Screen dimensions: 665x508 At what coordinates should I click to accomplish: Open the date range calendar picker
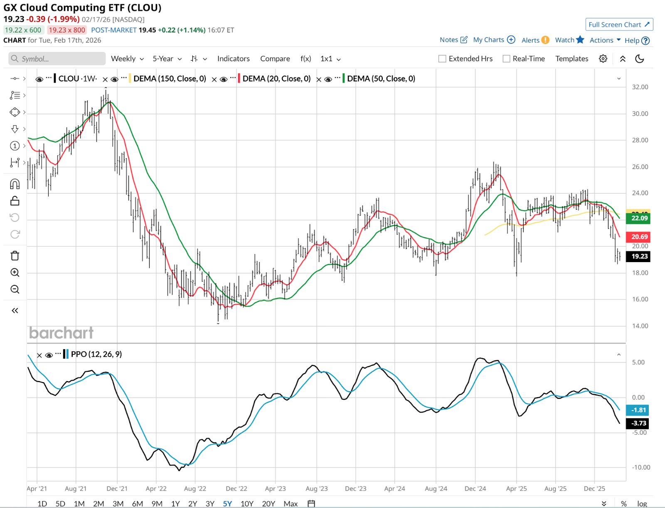pos(311,503)
